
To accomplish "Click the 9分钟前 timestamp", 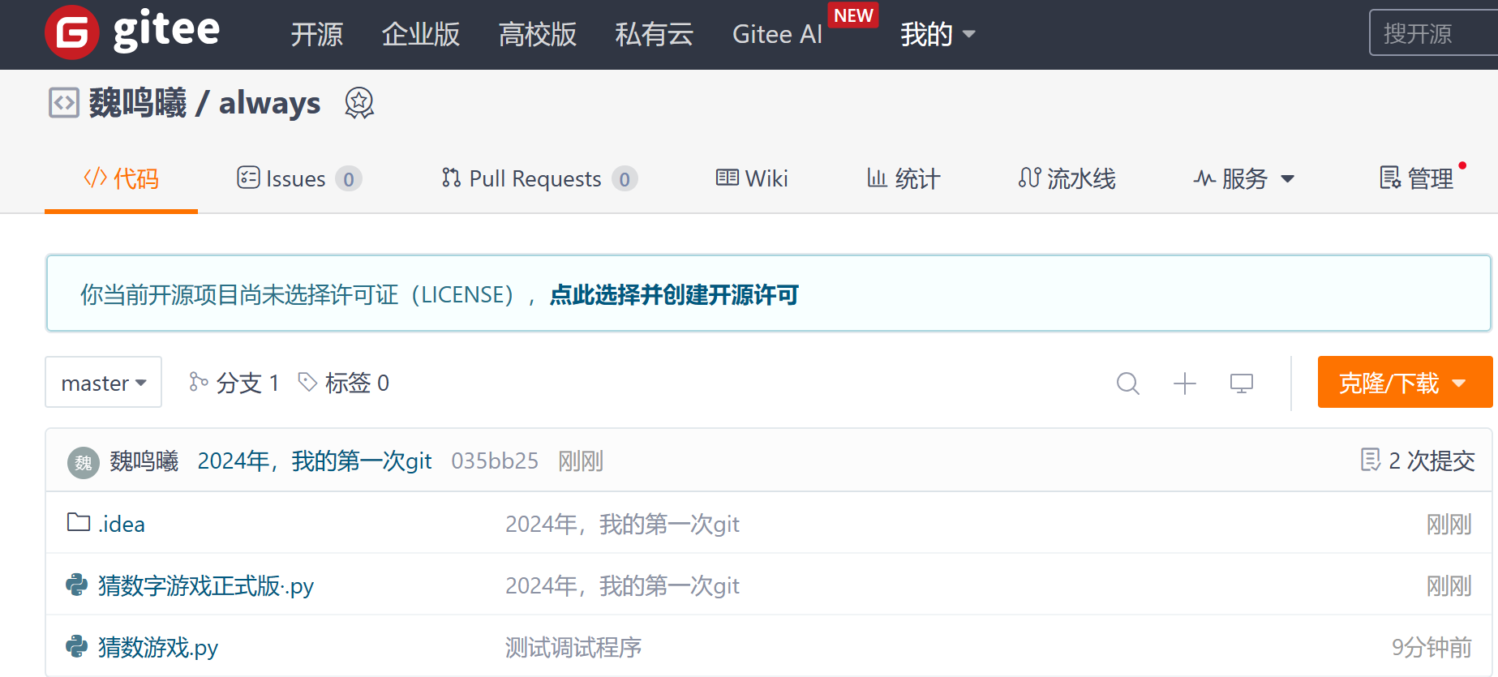I will [x=1431, y=647].
